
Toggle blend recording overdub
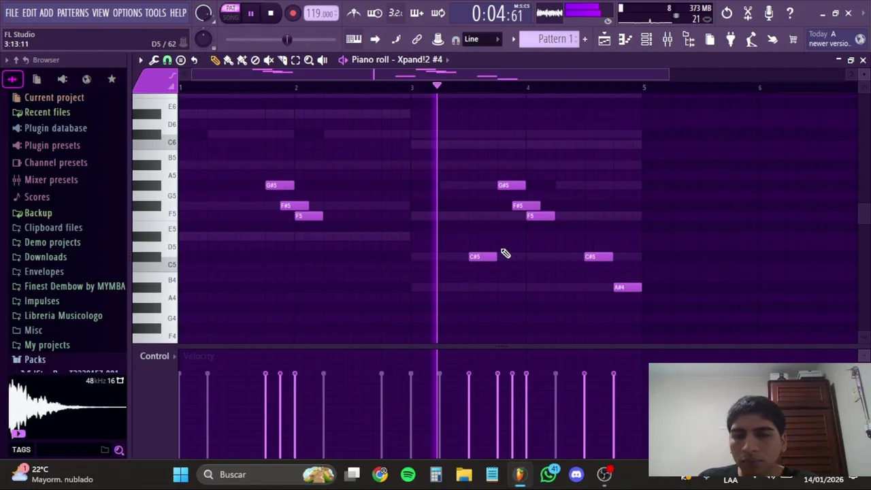[417, 13]
